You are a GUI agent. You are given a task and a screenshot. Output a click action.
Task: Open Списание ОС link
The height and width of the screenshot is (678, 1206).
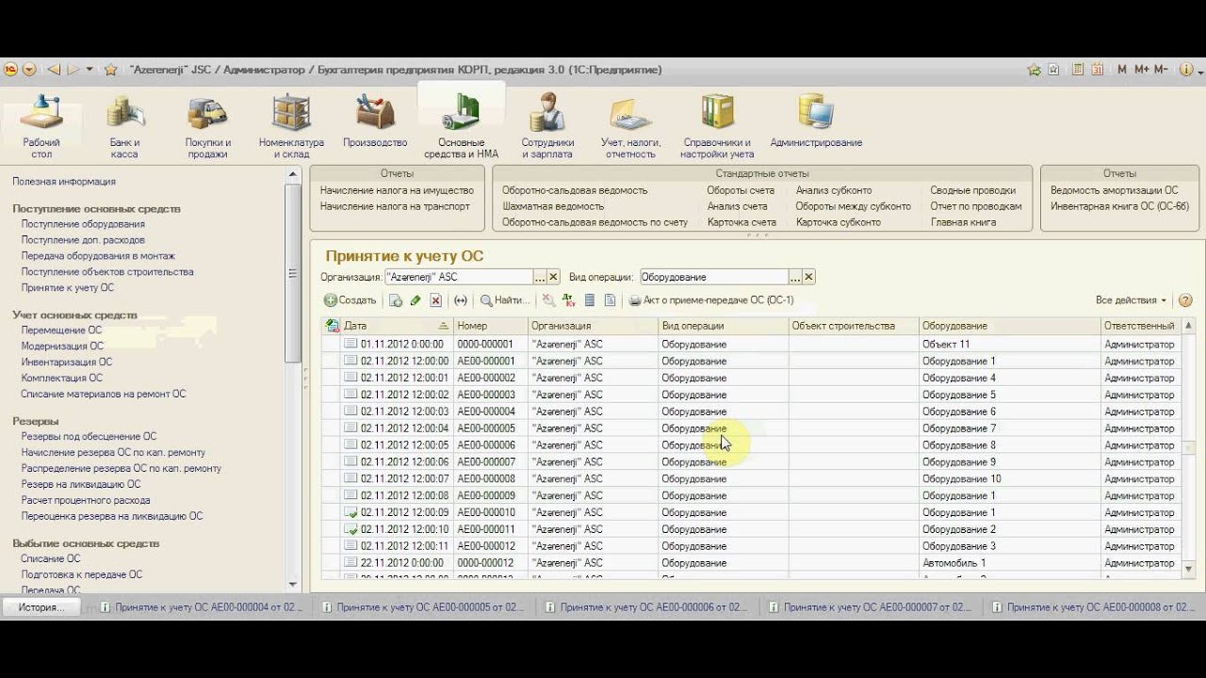(51, 558)
